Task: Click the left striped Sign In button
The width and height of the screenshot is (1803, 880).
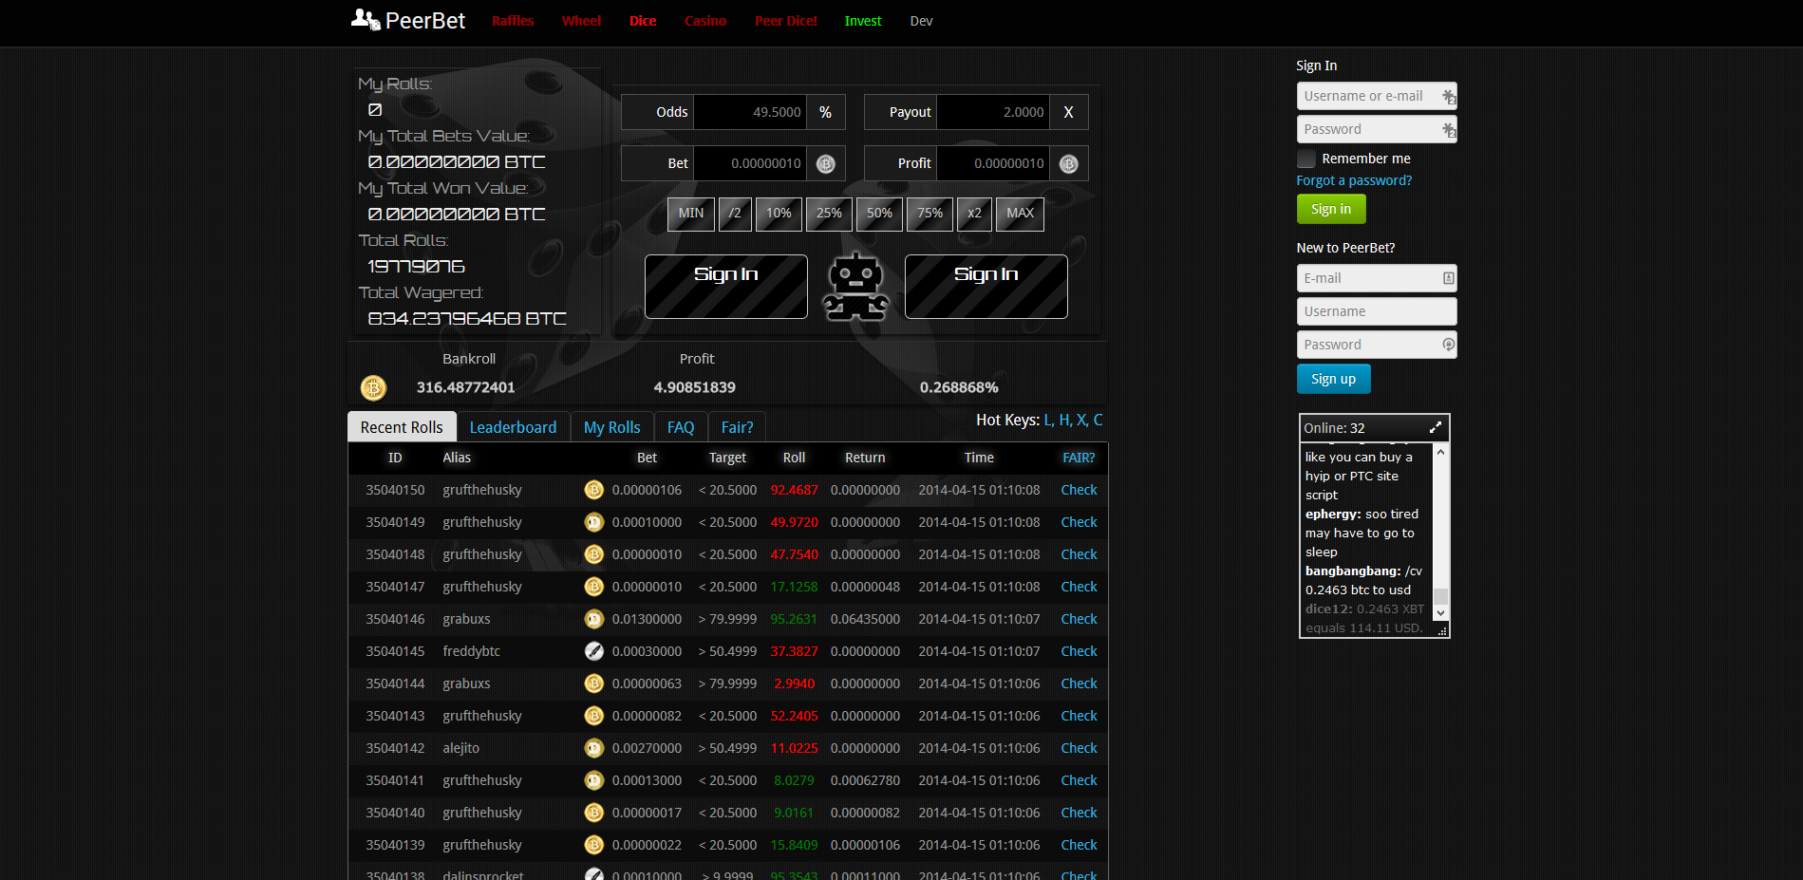Action: coord(726,287)
